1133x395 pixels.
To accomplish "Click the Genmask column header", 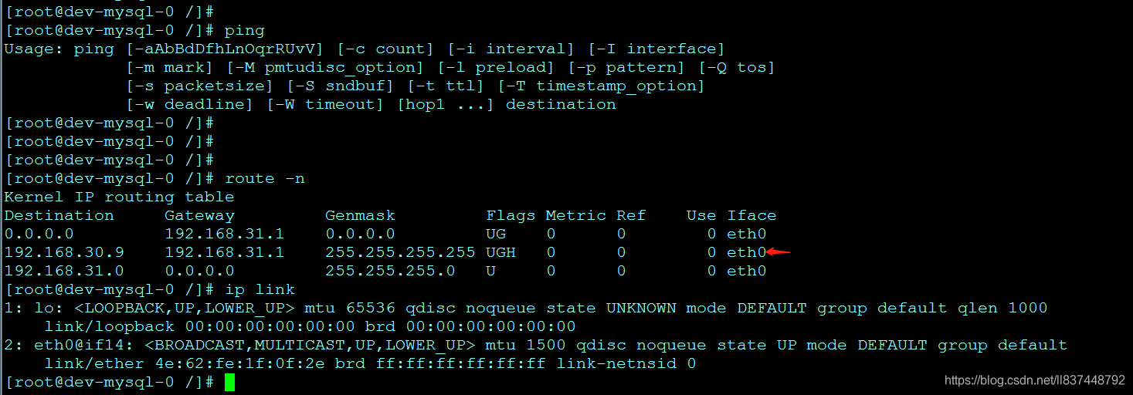I will (360, 215).
